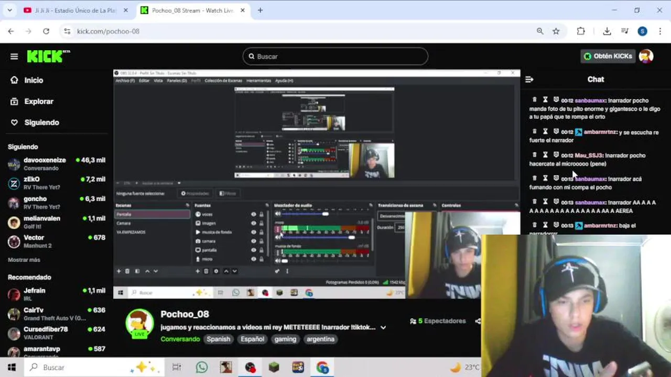Click the shield icon on the 'AEREA' message
The width and height of the screenshot is (671, 377).
click(556, 202)
